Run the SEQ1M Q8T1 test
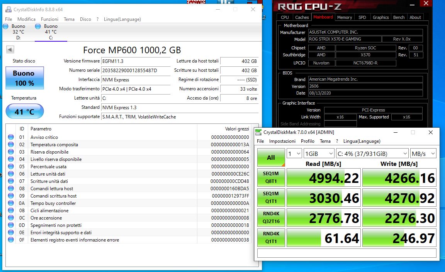Viewport: 445px width, 272px height. pos(271,177)
